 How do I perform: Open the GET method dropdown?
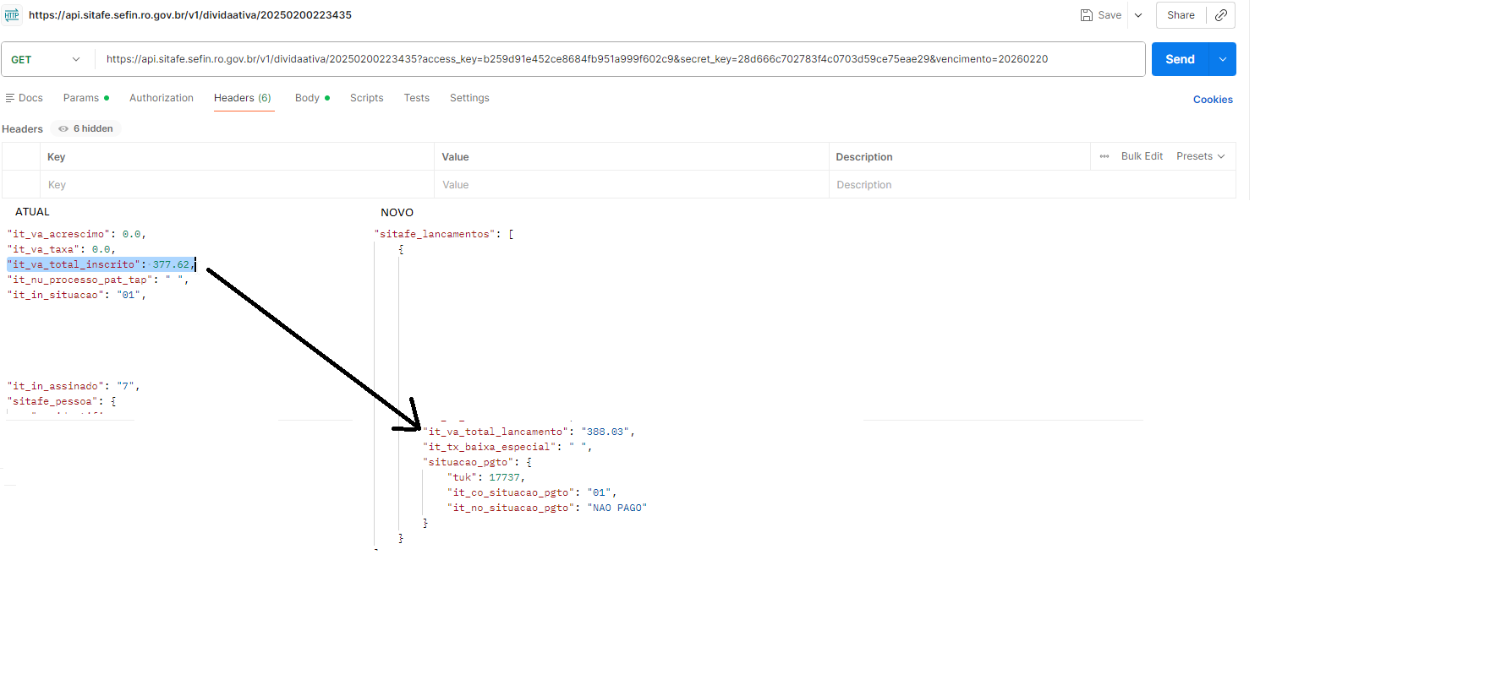[x=46, y=59]
